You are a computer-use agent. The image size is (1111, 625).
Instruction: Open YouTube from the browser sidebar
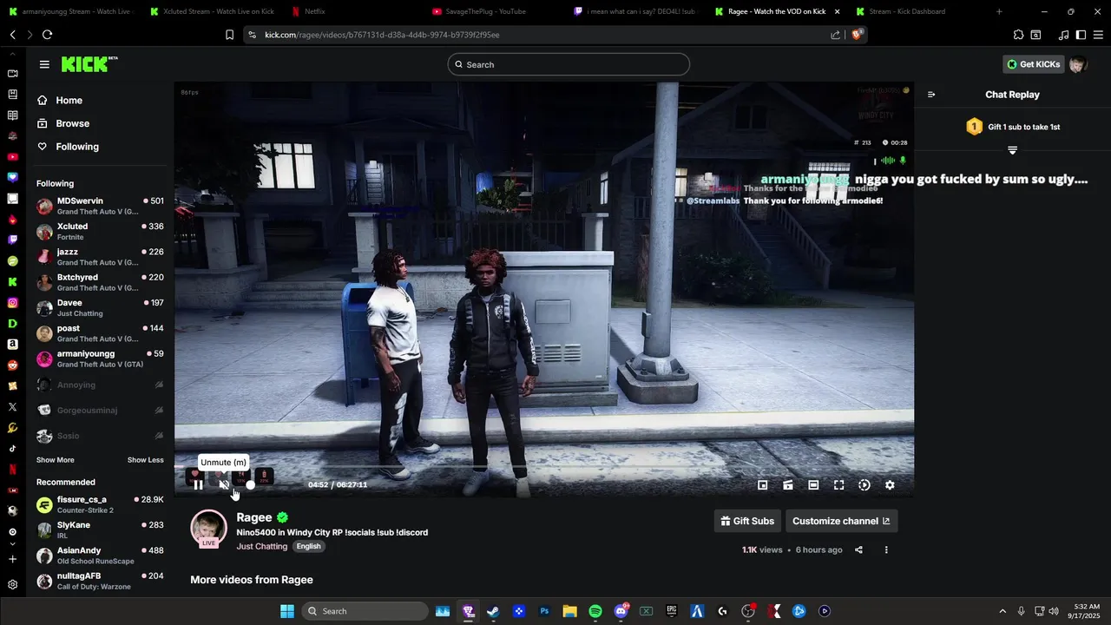[x=12, y=157]
